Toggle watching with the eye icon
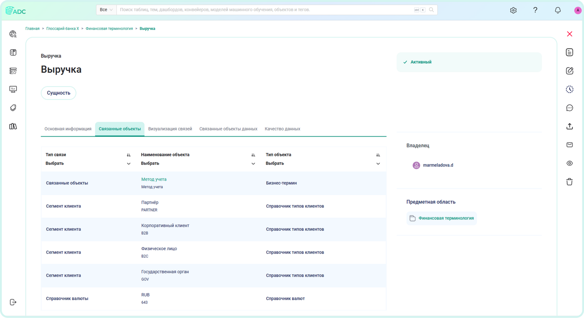Viewport: 584px width, 318px height. [x=569, y=163]
